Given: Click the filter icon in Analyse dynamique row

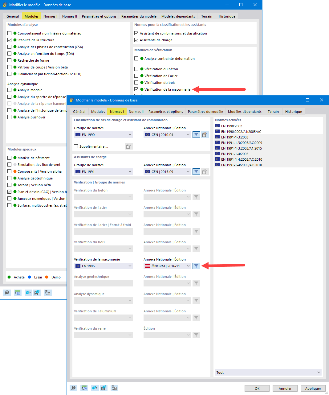Looking at the screenshot, I should click(x=196, y=301).
